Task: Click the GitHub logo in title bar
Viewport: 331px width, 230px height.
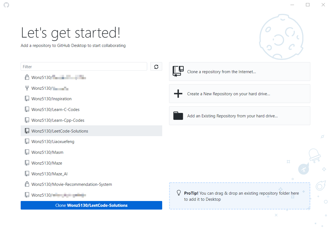Action: pyautogui.click(x=6, y=5)
